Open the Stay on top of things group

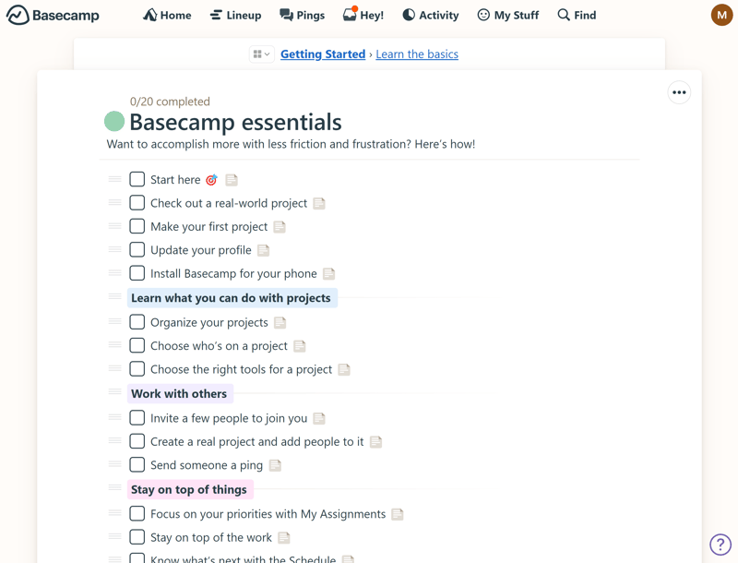pos(189,489)
